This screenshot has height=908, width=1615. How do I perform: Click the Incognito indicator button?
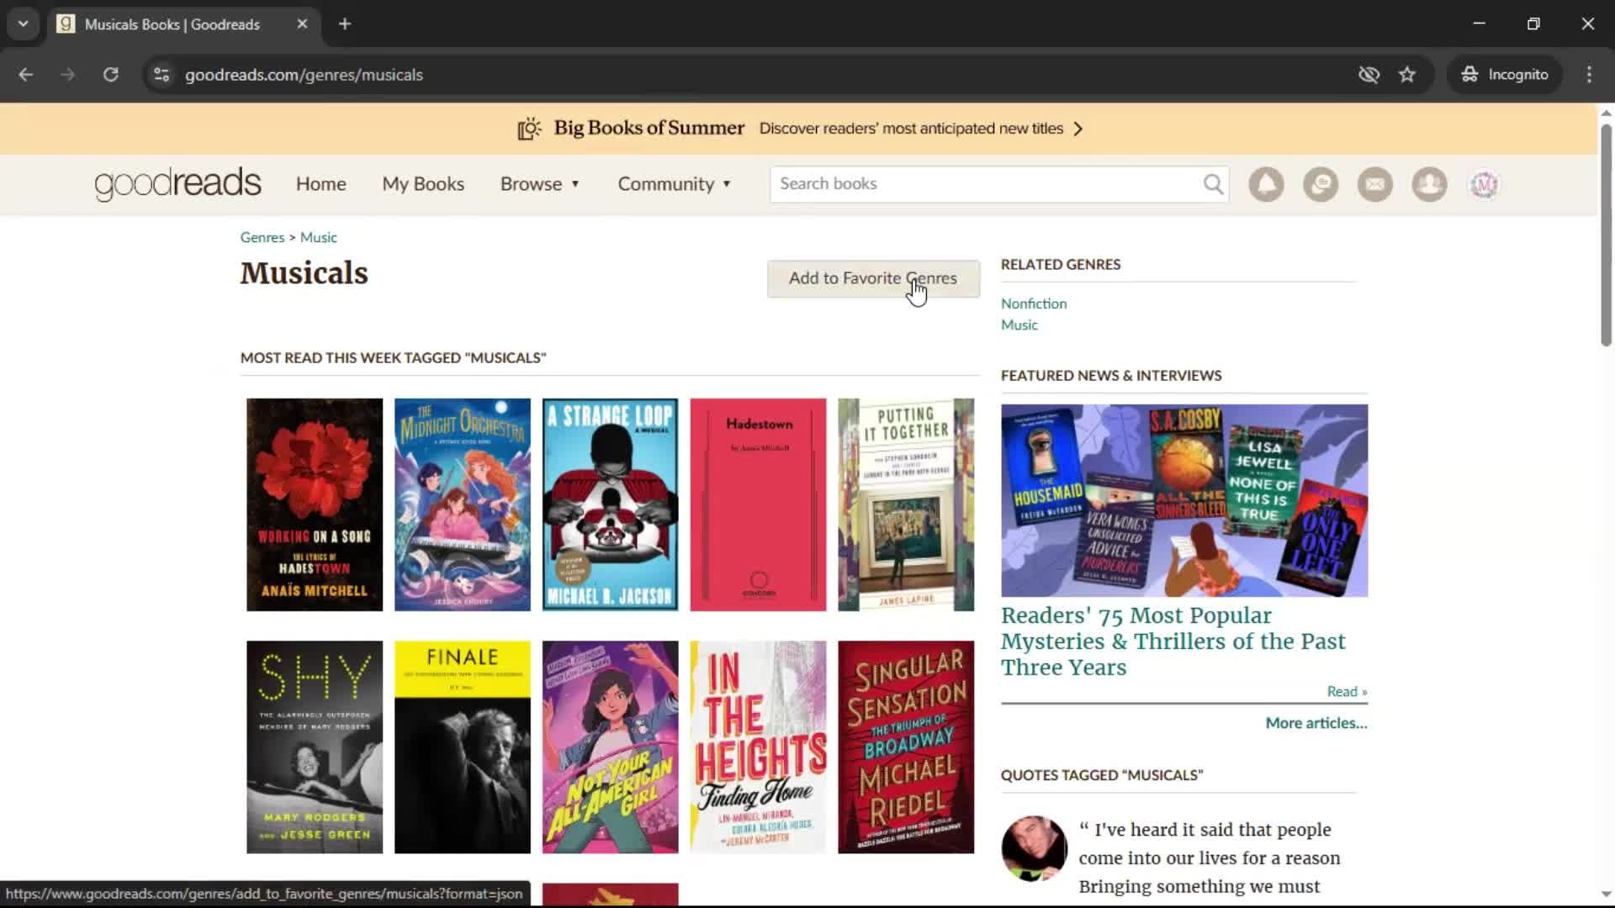(x=1505, y=75)
